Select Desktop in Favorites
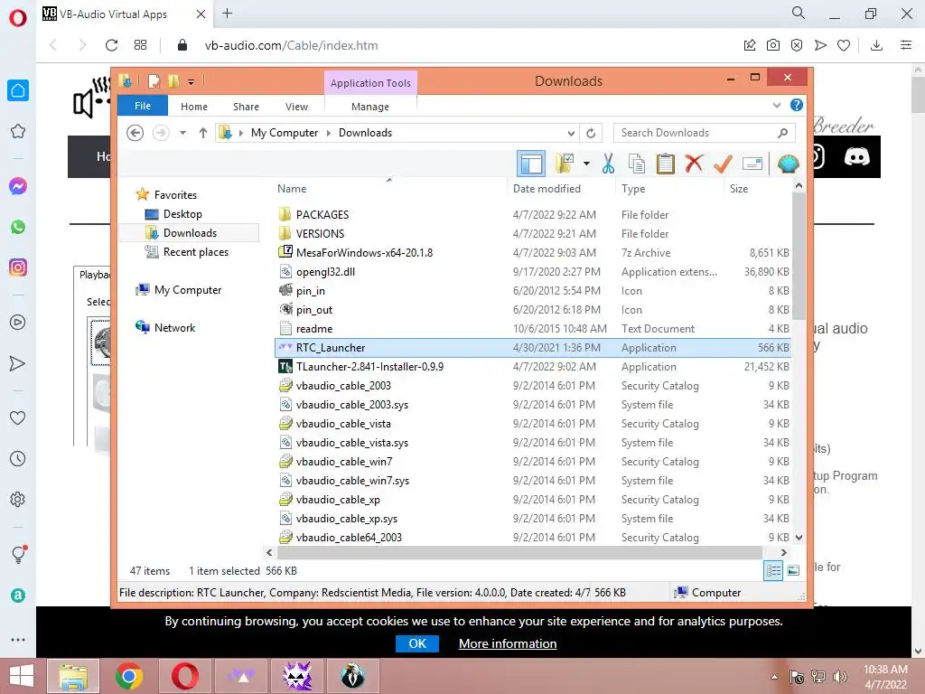 [182, 213]
